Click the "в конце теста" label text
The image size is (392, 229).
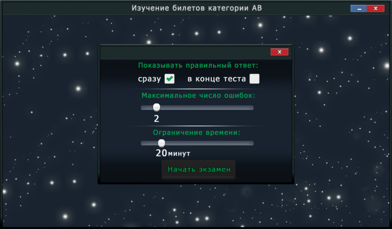tap(216, 79)
